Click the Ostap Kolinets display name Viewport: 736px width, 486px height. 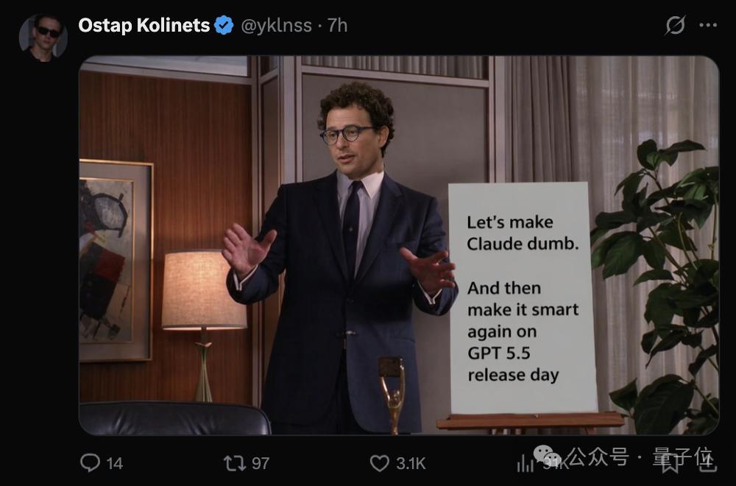click(144, 25)
